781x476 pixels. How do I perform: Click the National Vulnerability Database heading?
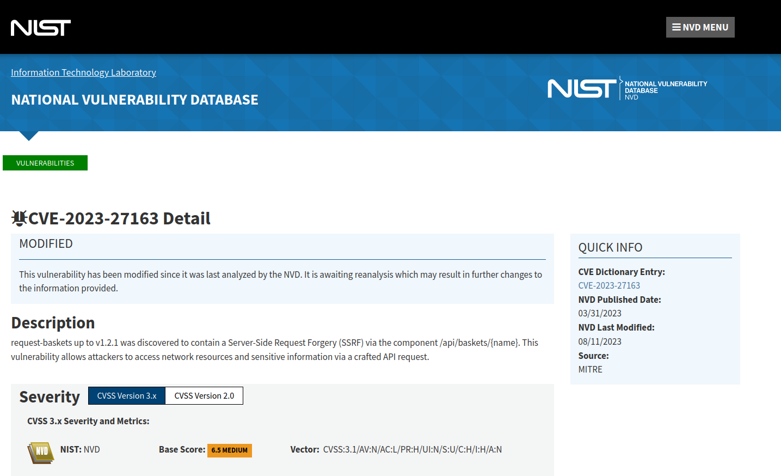pos(134,100)
